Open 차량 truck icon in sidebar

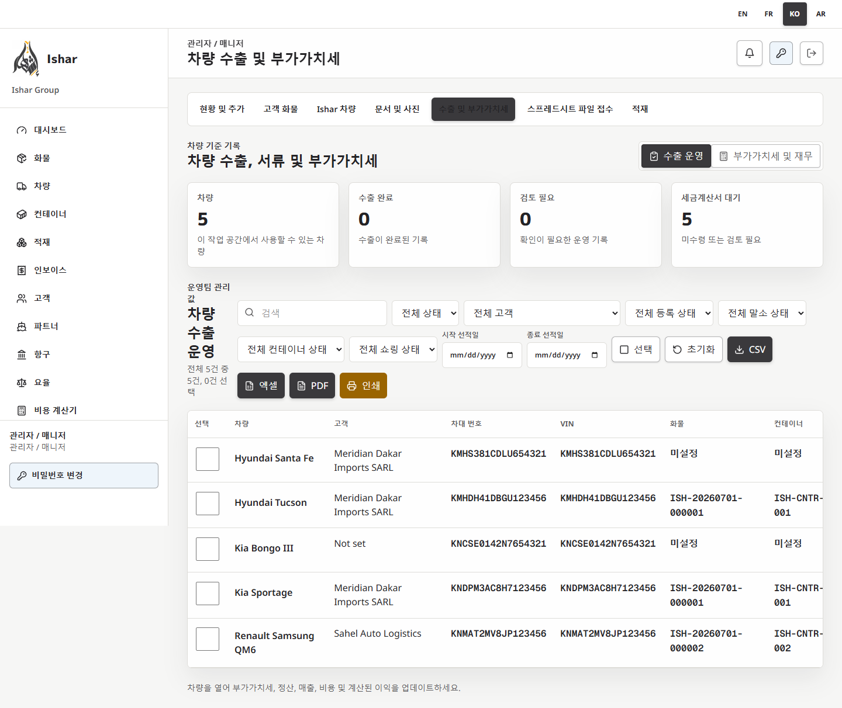(22, 186)
